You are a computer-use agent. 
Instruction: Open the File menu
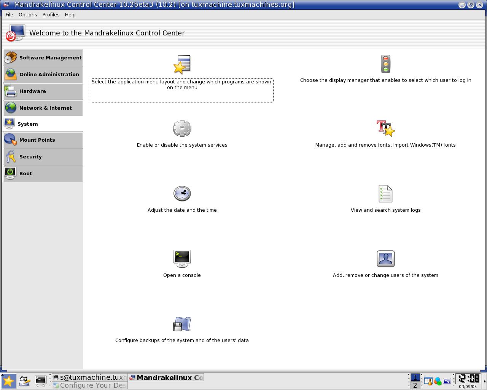point(9,14)
